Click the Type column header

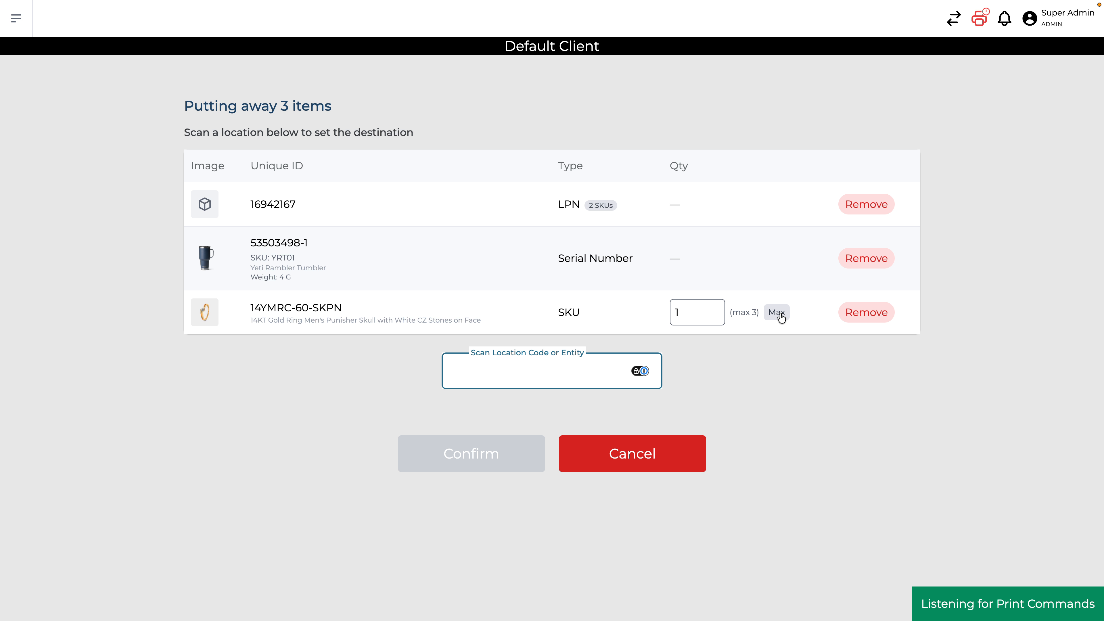tap(570, 165)
